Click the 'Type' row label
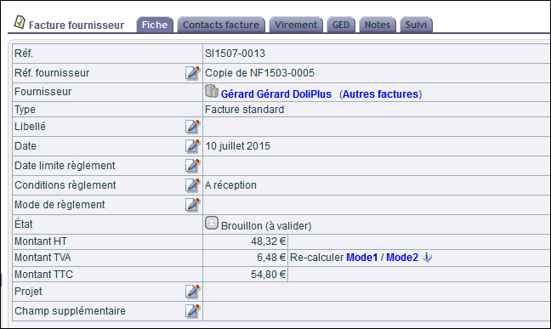 coord(25,110)
